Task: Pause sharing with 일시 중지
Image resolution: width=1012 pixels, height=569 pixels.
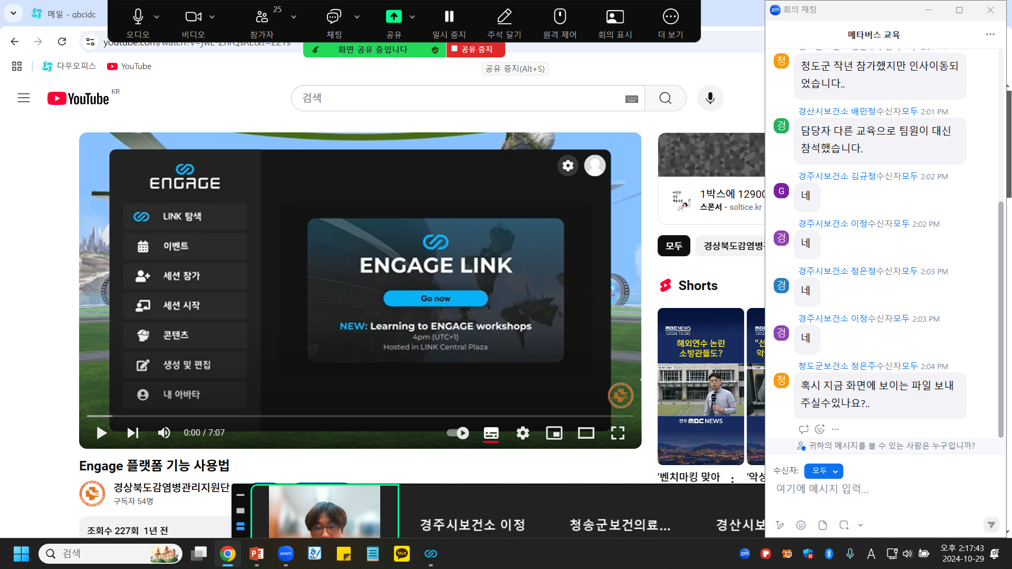Action: point(449,22)
